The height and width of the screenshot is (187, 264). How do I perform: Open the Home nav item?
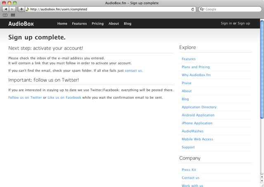click(x=62, y=24)
